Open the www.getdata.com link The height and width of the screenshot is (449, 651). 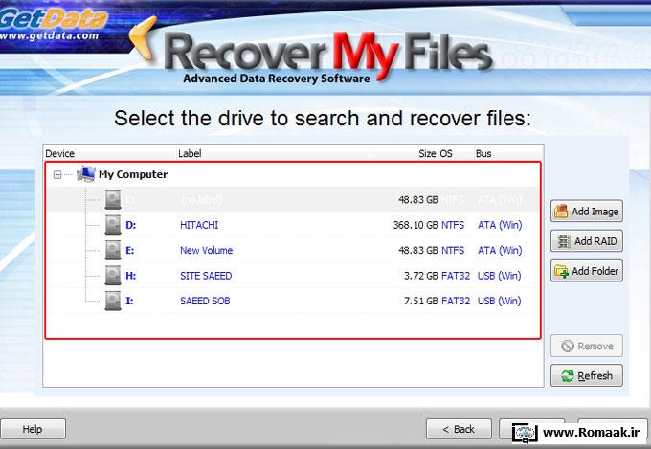(x=49, y=35)
